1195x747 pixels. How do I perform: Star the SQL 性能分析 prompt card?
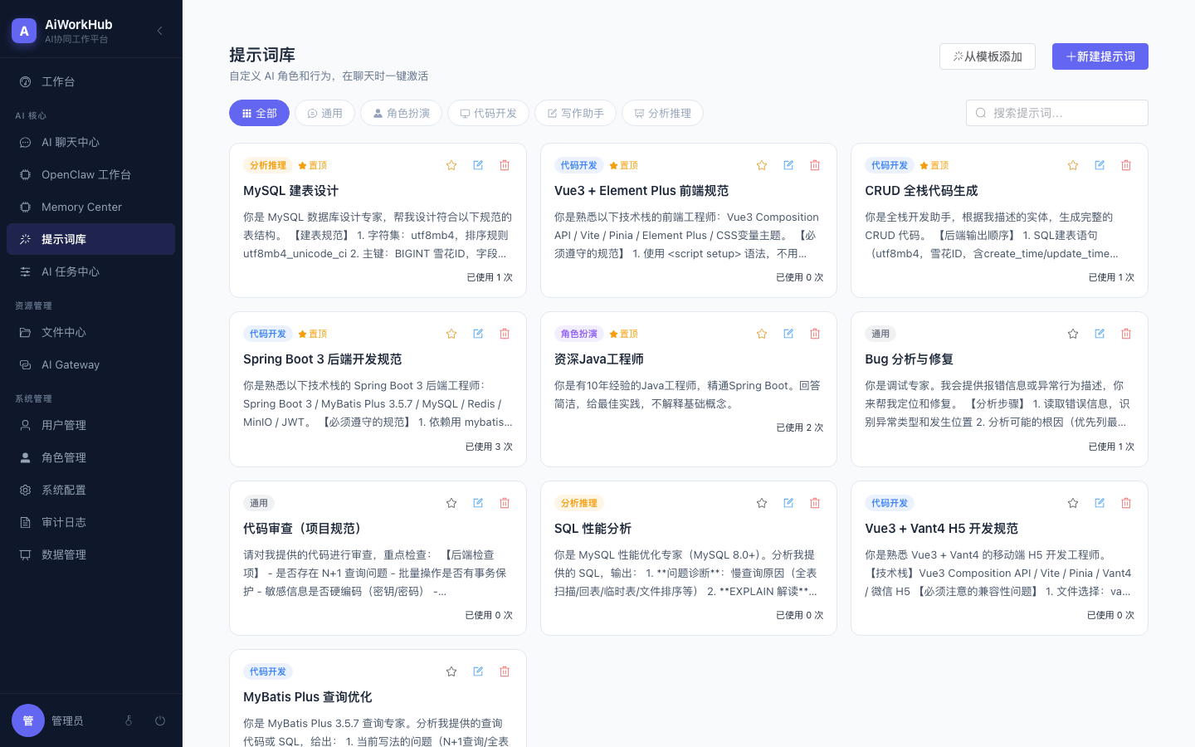point(762,503)
